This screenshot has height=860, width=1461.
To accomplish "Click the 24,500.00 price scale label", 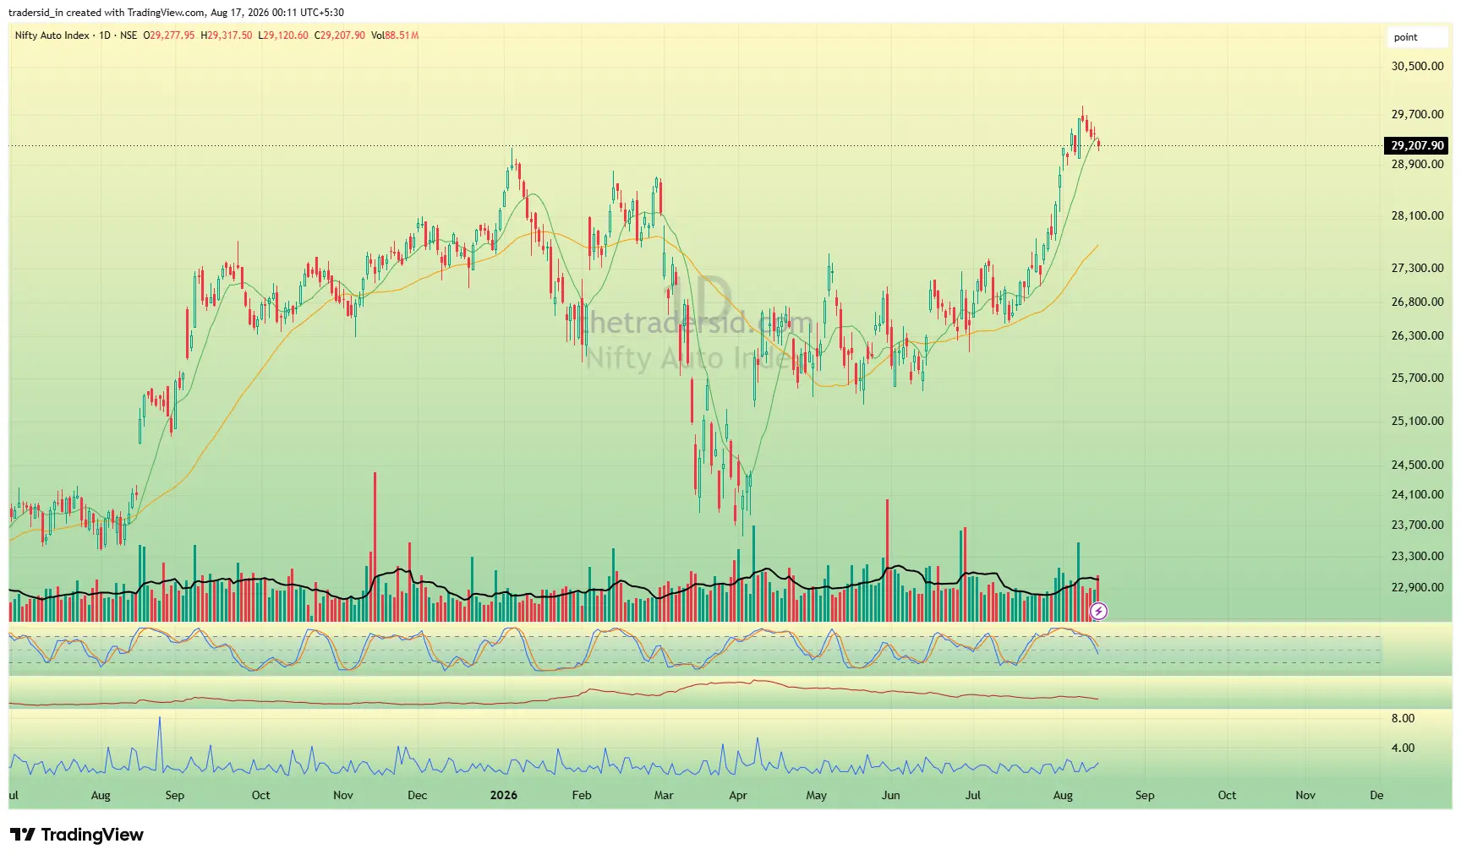I will click(x=1418, y=465).
